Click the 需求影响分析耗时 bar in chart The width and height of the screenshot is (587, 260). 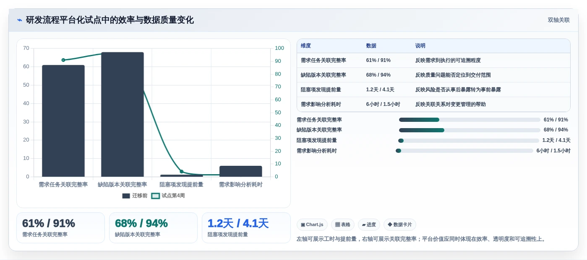point(241,171)
